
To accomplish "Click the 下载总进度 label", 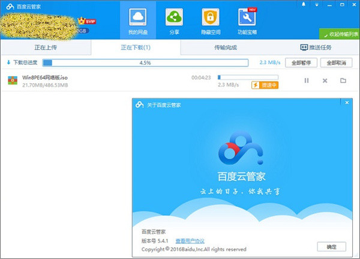I will (25, 62).
